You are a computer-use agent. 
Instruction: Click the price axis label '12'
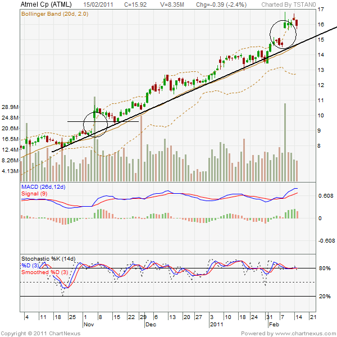coord(321,85)
